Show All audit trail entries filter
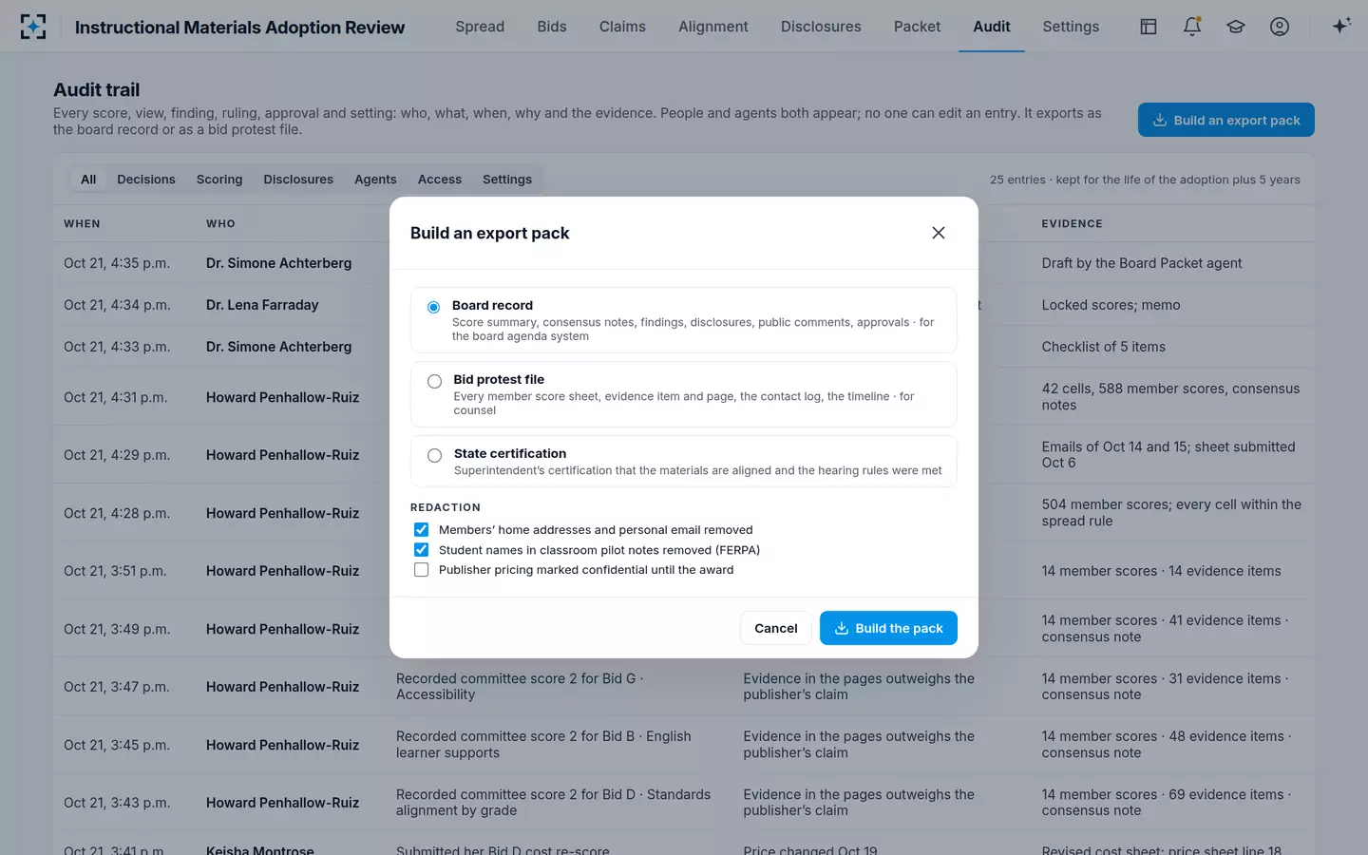This screenshot has width=1368, height=855. pyautogui.click(x=88, y=180)
